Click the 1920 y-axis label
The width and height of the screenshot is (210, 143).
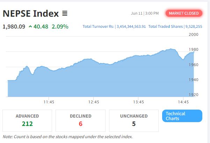(194, 95)
